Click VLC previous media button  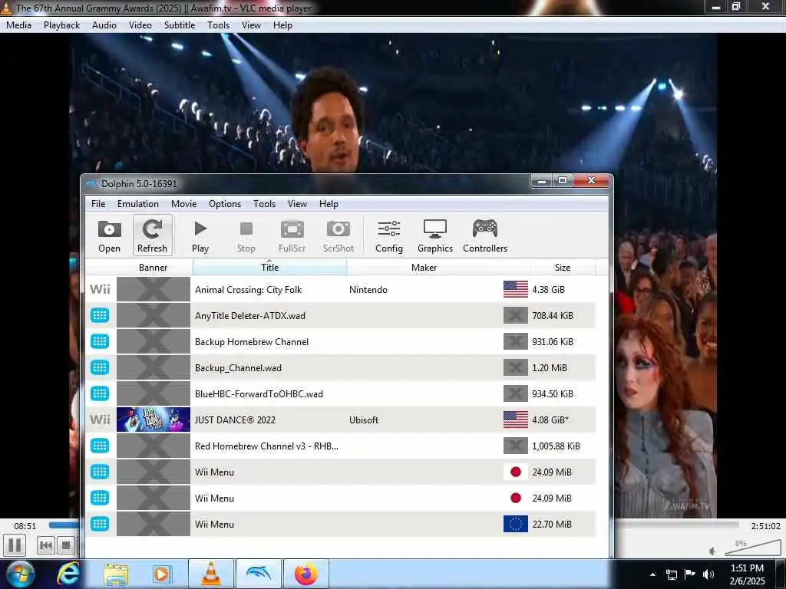click(45, 545)
